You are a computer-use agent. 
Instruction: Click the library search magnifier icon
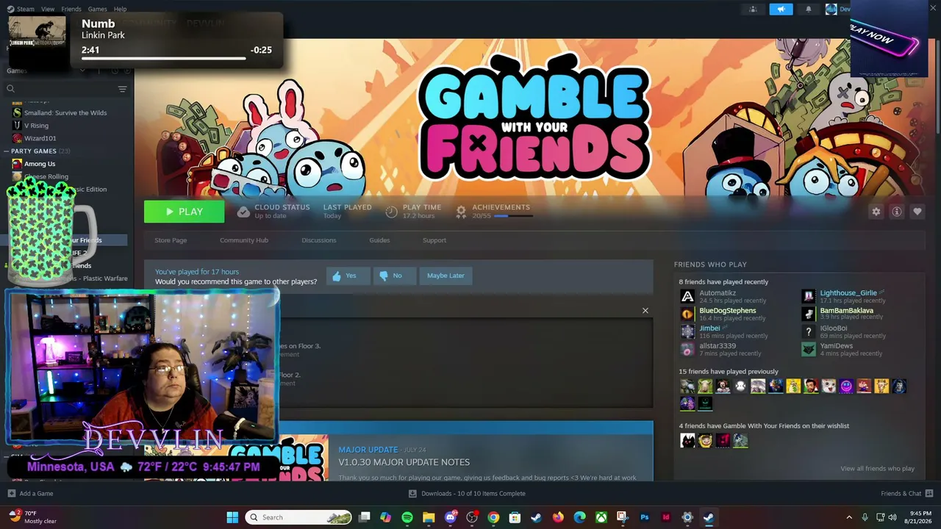click(x=10, y=89)
